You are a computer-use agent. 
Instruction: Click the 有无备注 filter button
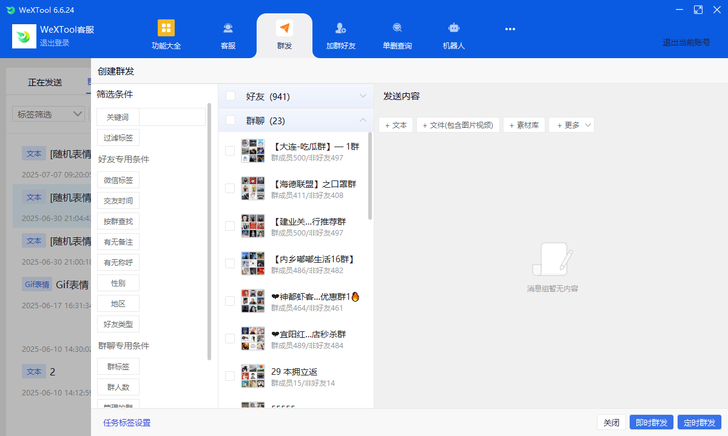[118, 242]
